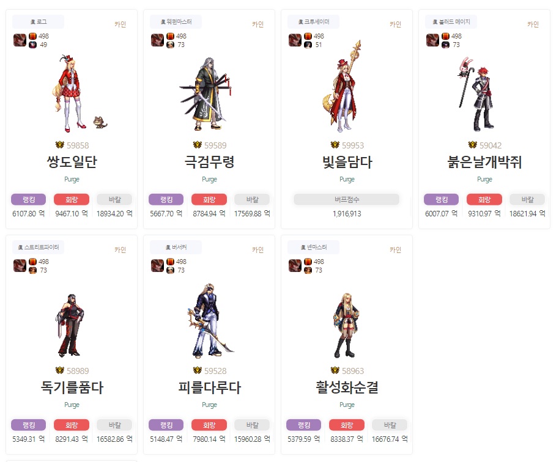This screenshot has width=559, height=462.
Task: Click the 쌍도일단 character sprite image
Action: click(80, 94)
